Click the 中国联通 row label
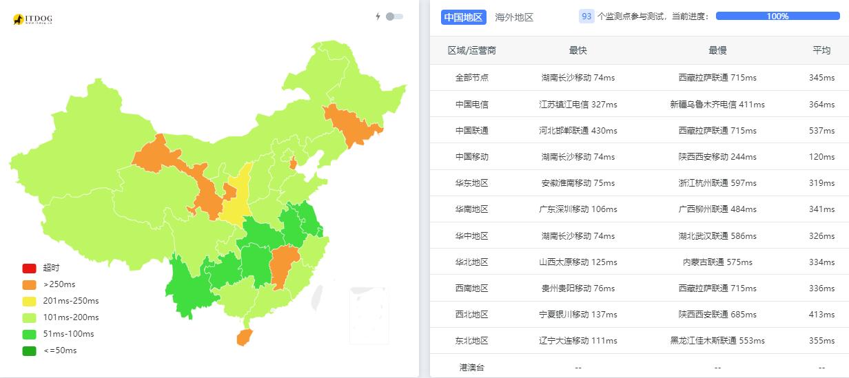 [471, 130]
